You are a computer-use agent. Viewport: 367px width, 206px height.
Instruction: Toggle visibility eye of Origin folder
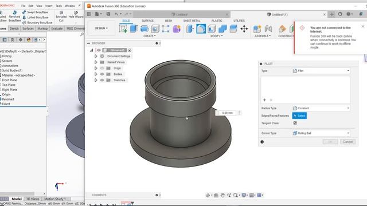coord(102,68)
